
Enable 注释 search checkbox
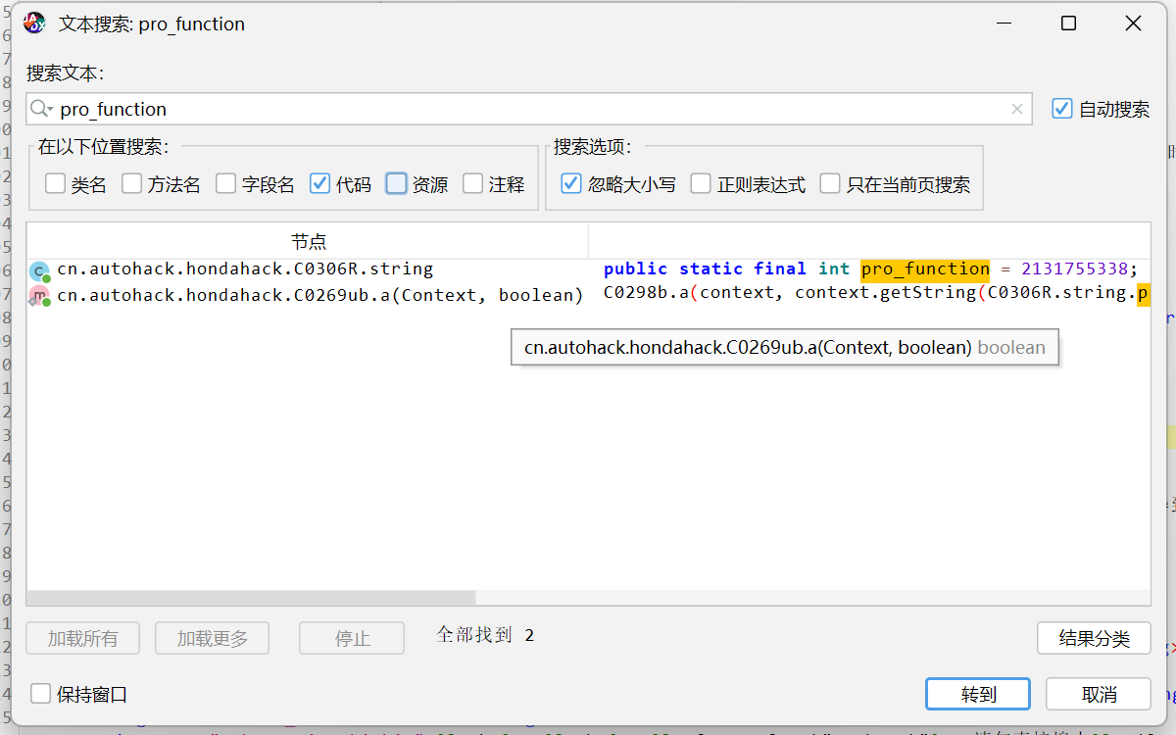472,183
